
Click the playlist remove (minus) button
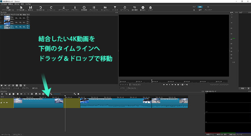pos(5,86)
